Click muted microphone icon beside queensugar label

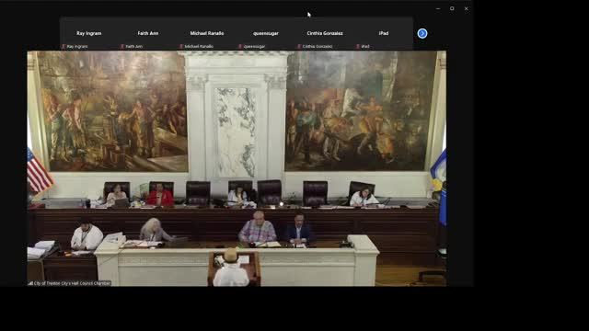[240, 47]
